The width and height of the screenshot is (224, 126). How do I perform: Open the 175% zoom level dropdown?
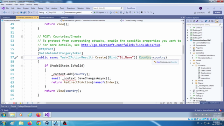click(5, 103)
